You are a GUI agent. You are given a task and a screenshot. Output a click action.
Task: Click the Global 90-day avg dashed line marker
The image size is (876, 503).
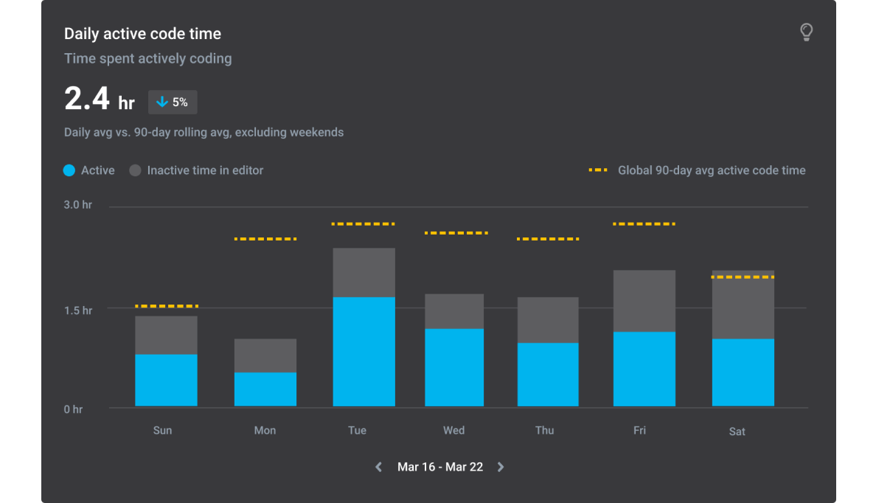coord(597,170)
